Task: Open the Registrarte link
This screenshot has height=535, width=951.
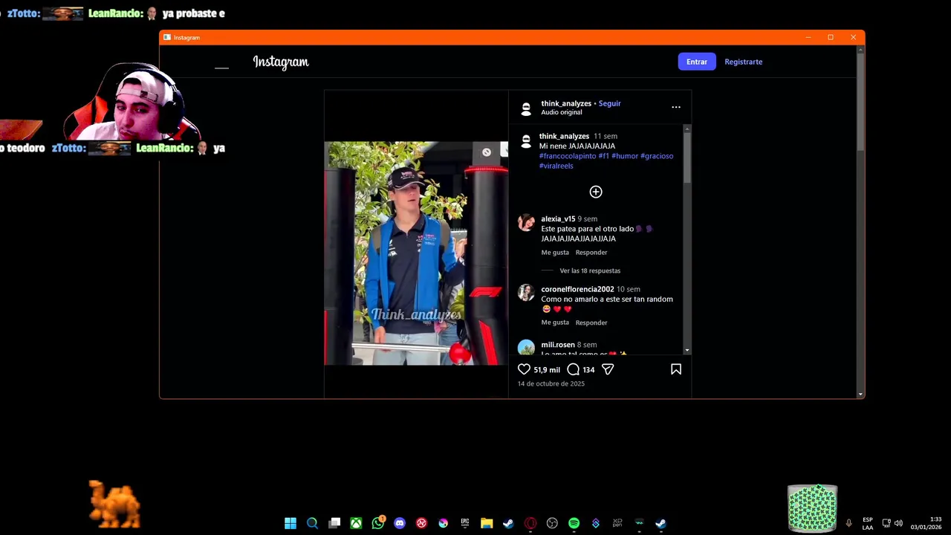Action: [744, 62]
